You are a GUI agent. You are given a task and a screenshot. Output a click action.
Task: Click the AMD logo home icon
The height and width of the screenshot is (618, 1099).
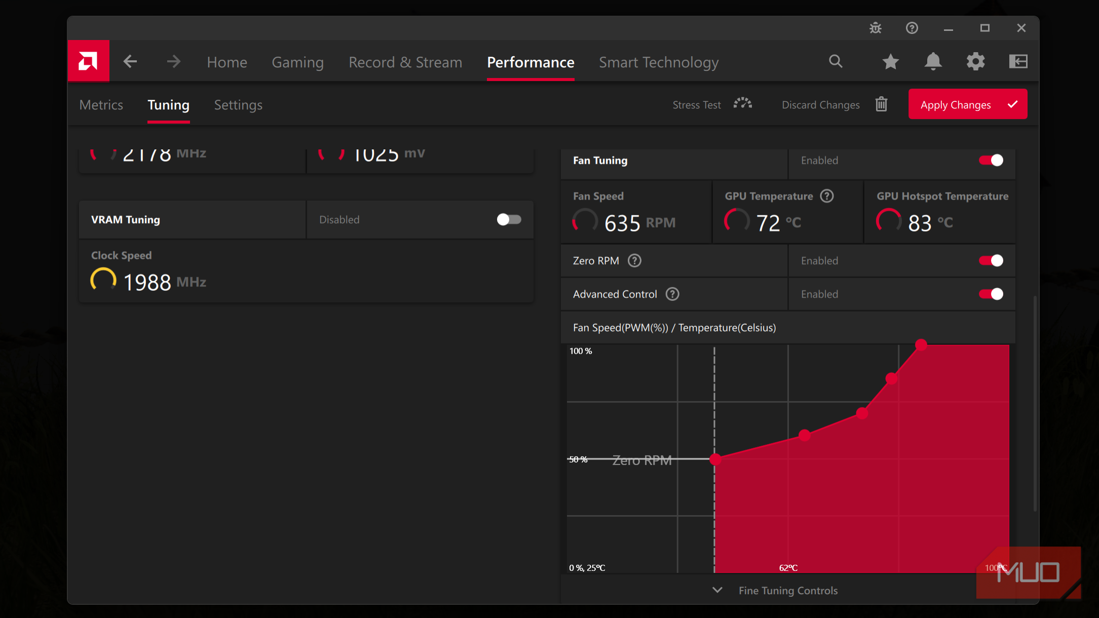click(x=88, y=61)
